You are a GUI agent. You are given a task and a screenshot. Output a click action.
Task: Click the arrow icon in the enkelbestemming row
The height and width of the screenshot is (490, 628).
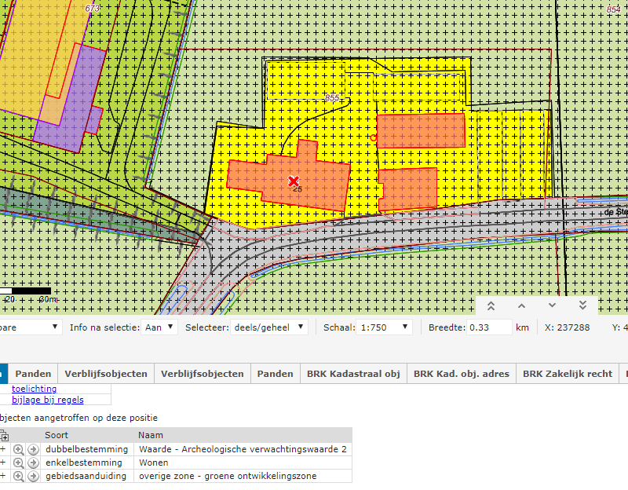click(33, 463)
